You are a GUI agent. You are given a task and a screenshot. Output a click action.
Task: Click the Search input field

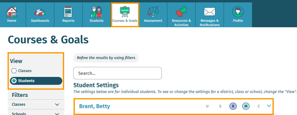pos(118,73)
